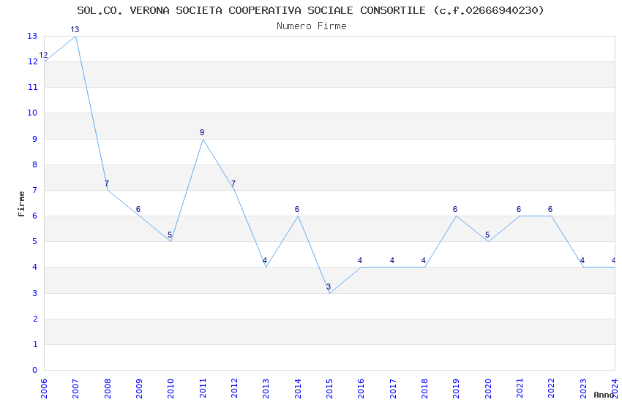Click the chart title SOL.CO. VERONA
Image resolution: width=622 pixels, height=402 pixels.
tap(310, 10)
